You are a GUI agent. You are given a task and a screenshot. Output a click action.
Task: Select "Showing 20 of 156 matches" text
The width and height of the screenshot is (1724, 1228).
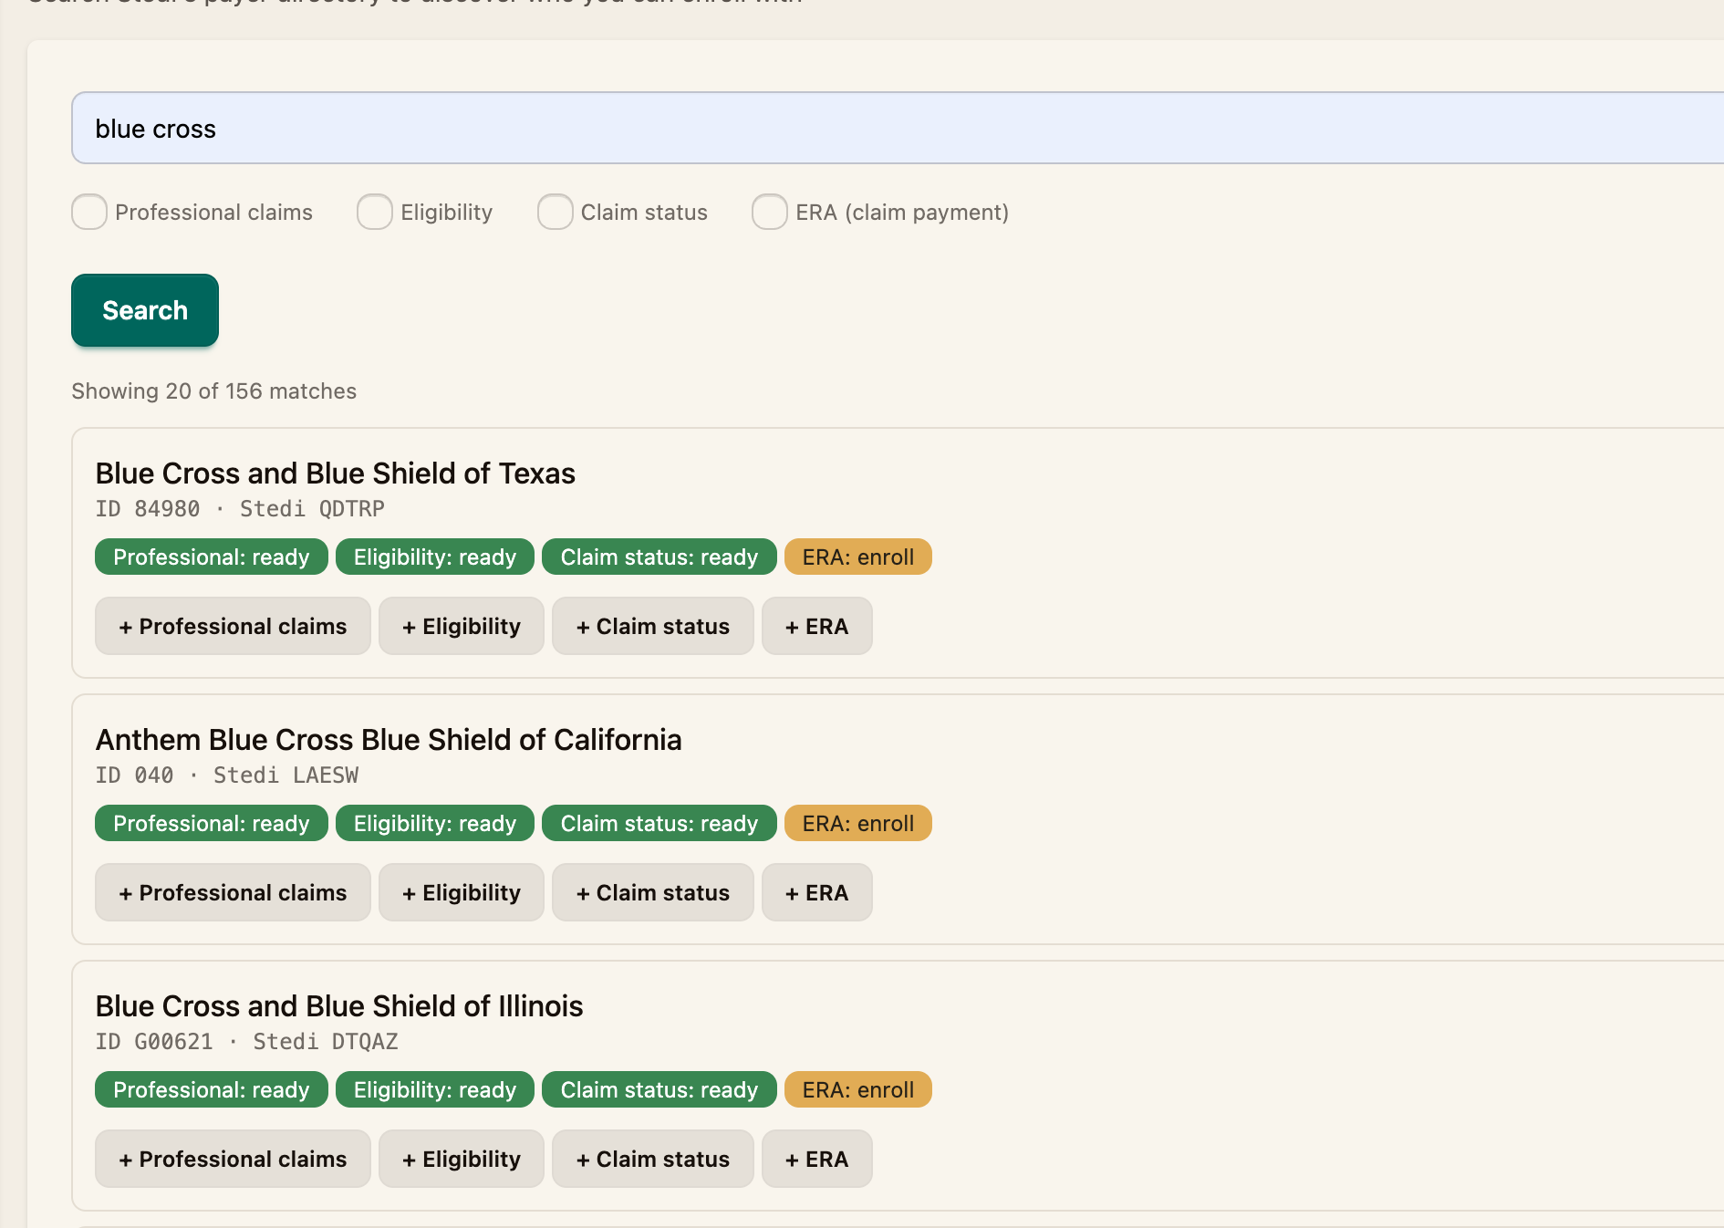[x=214, y=391]
